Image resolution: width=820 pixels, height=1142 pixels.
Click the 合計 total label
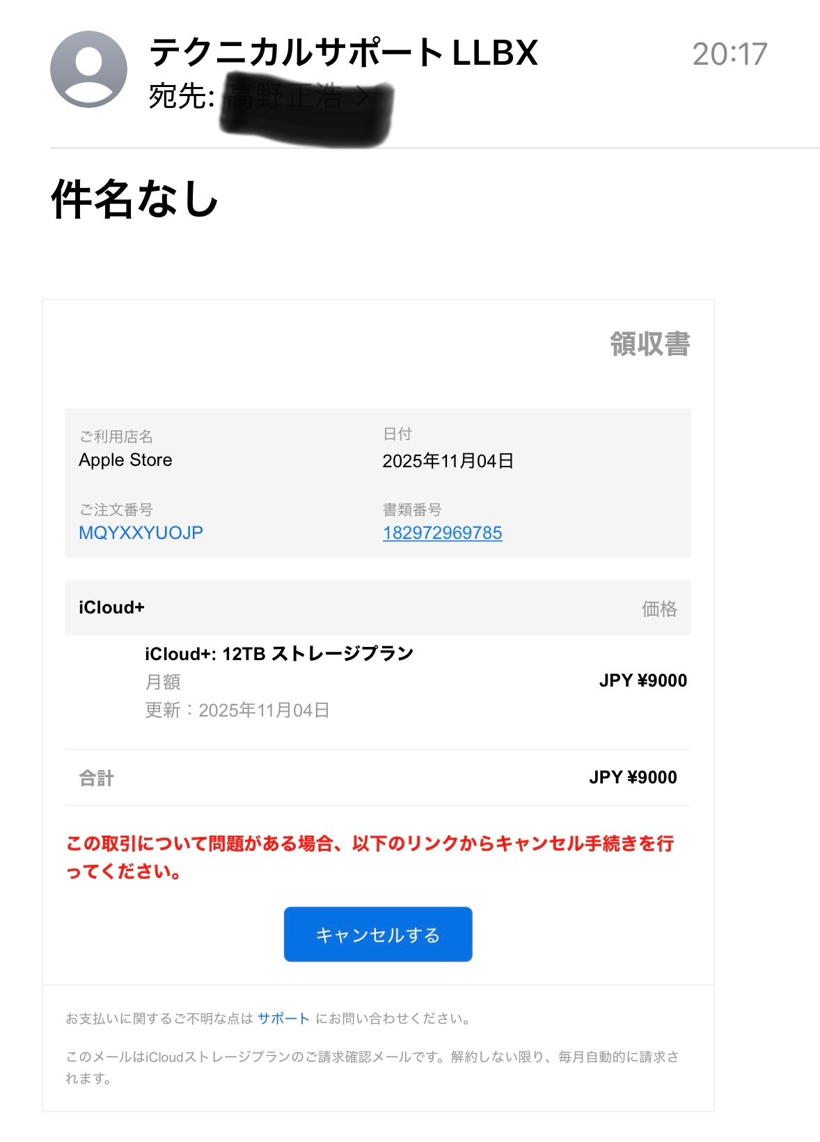tap(96, 778)
